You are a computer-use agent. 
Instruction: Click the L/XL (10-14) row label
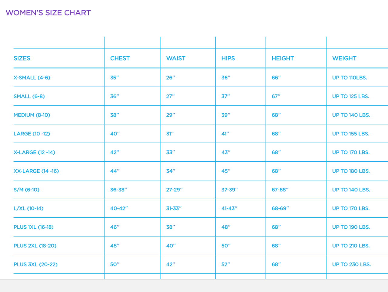click(28, 209)
